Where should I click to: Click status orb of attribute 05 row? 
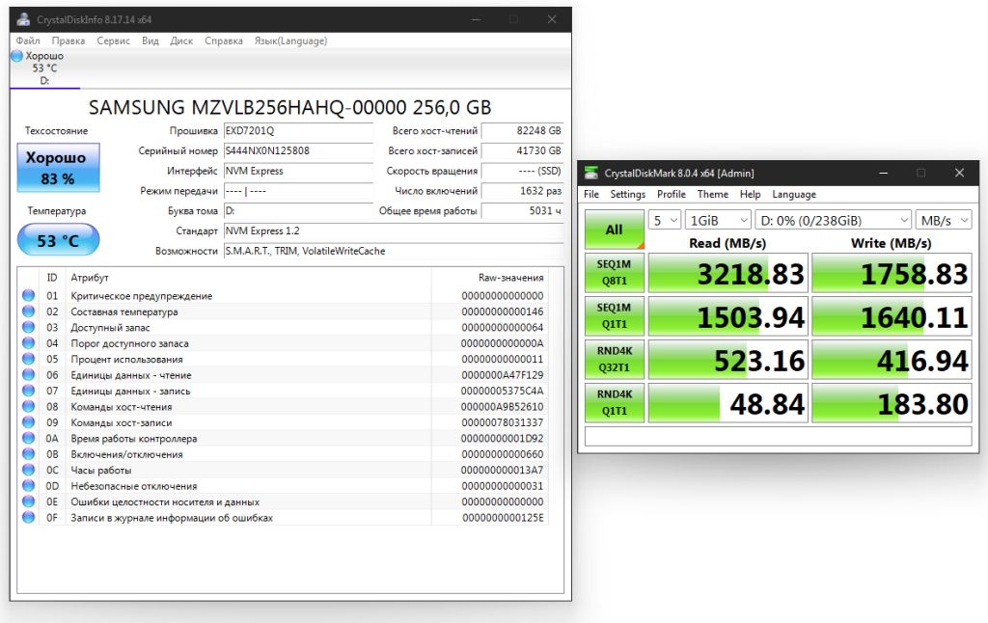(x=28, y=359)
